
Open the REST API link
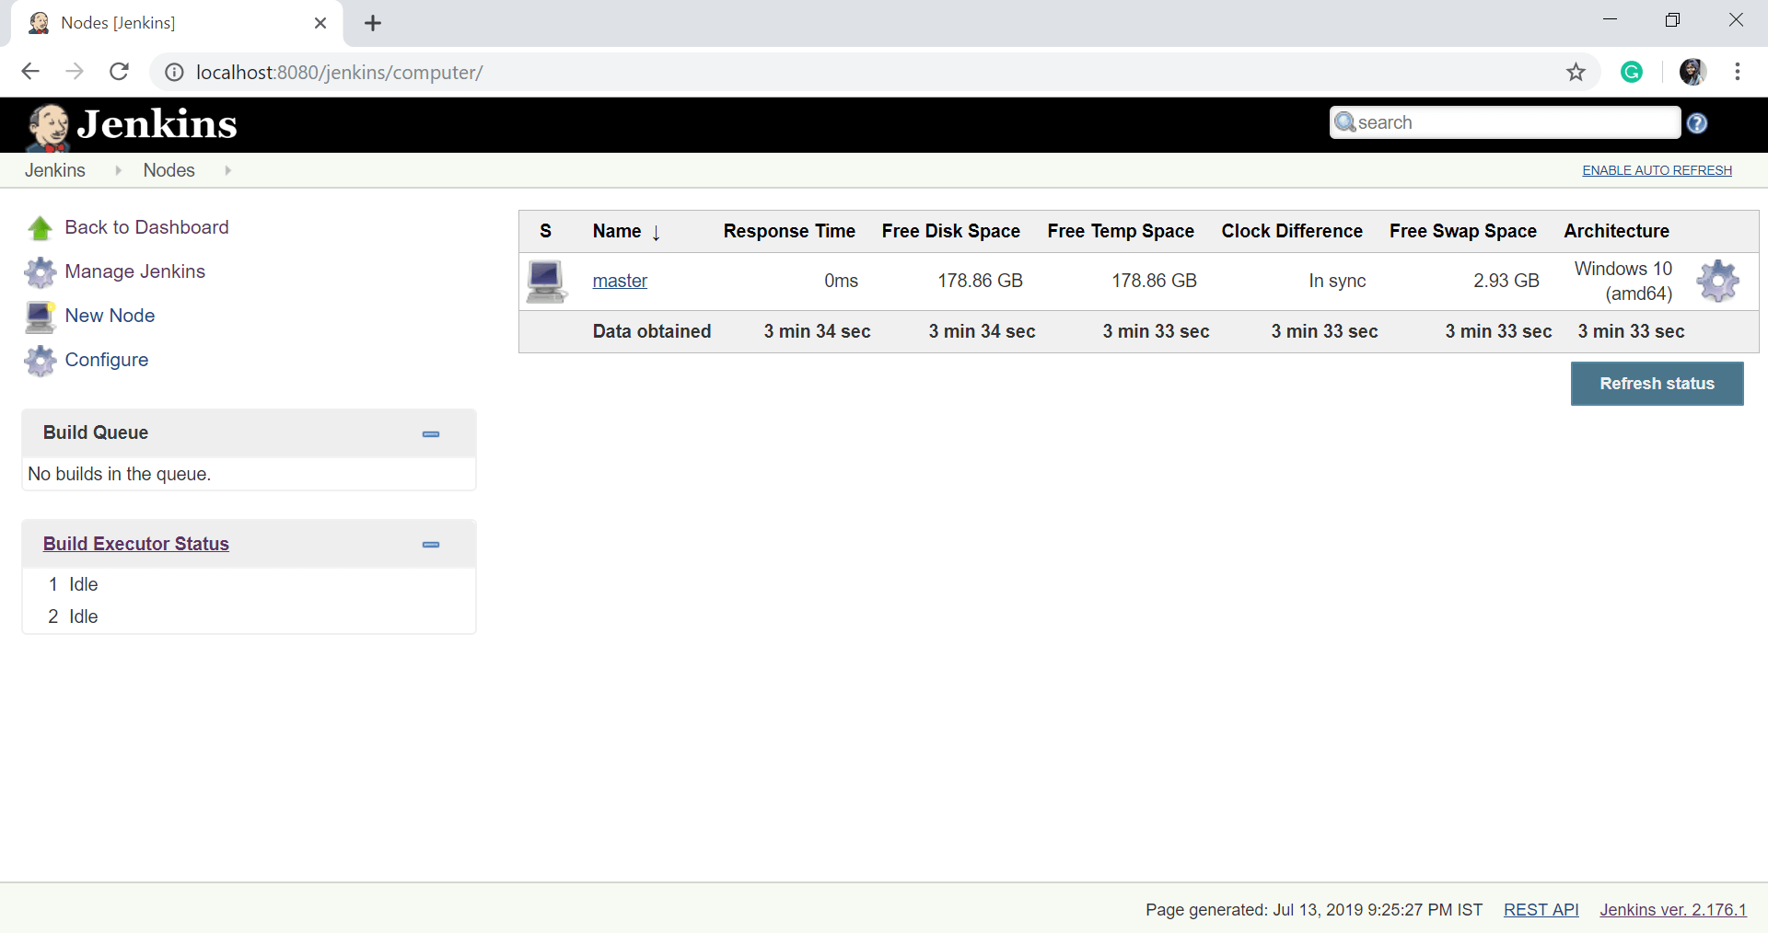(x=1541, y=910)
